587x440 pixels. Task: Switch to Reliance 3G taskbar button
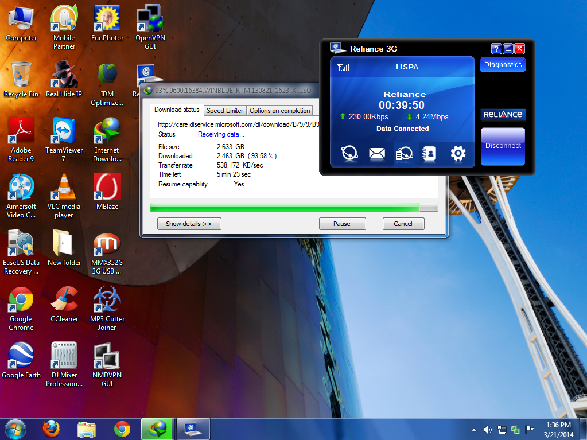click(193, 429)
